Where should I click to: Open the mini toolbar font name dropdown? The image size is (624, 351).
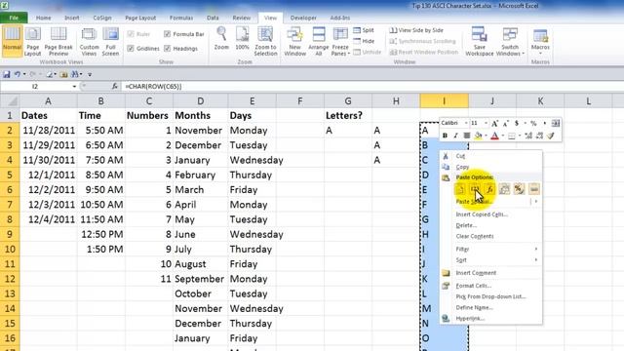pyautogui.click(x=466, y=124)
